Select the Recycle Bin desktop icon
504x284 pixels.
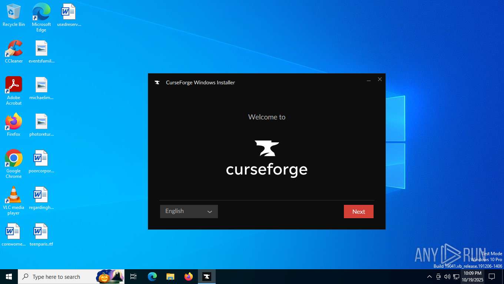click(x=14, y=15)
